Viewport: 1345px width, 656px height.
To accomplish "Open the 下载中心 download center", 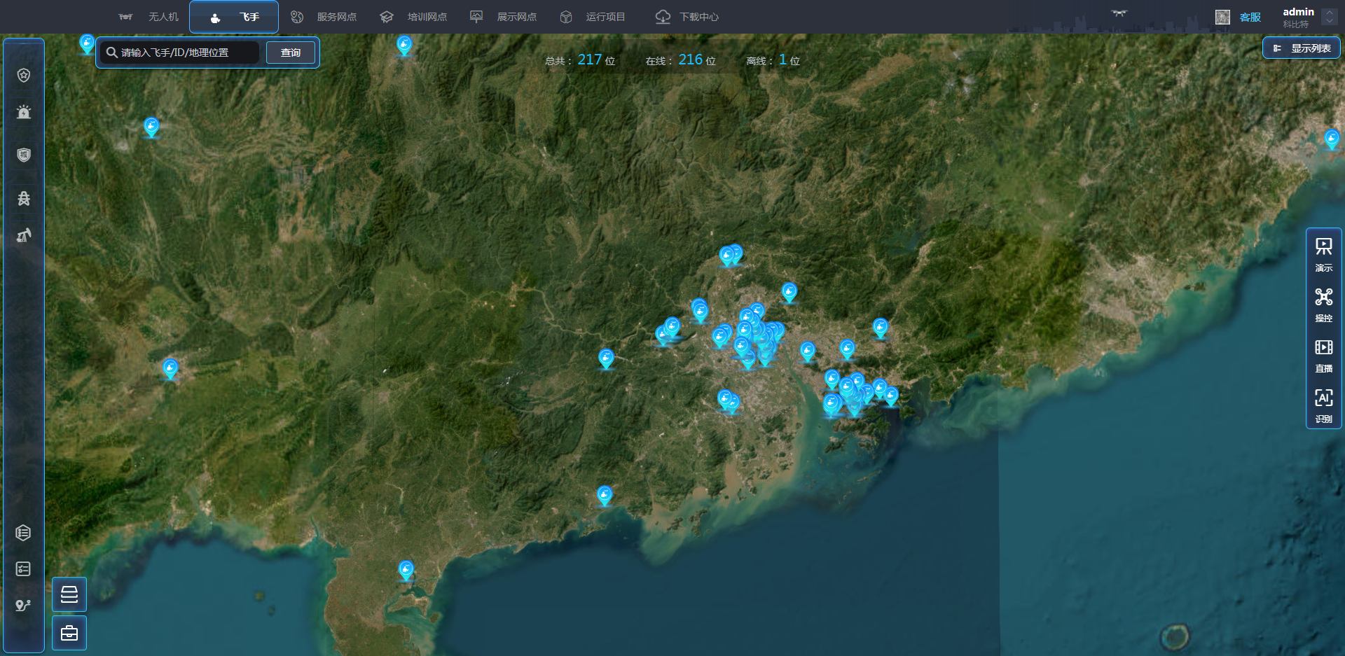I will tap(687, 17).
